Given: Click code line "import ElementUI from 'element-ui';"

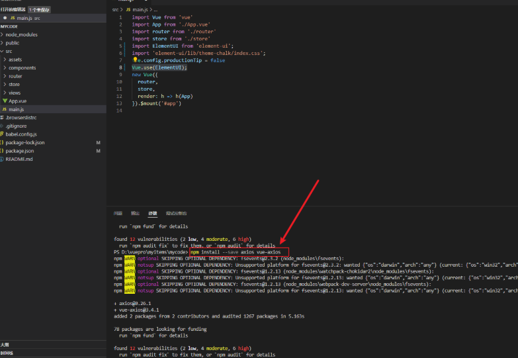Looking at the screenshot, I should (x=183, y=46).
